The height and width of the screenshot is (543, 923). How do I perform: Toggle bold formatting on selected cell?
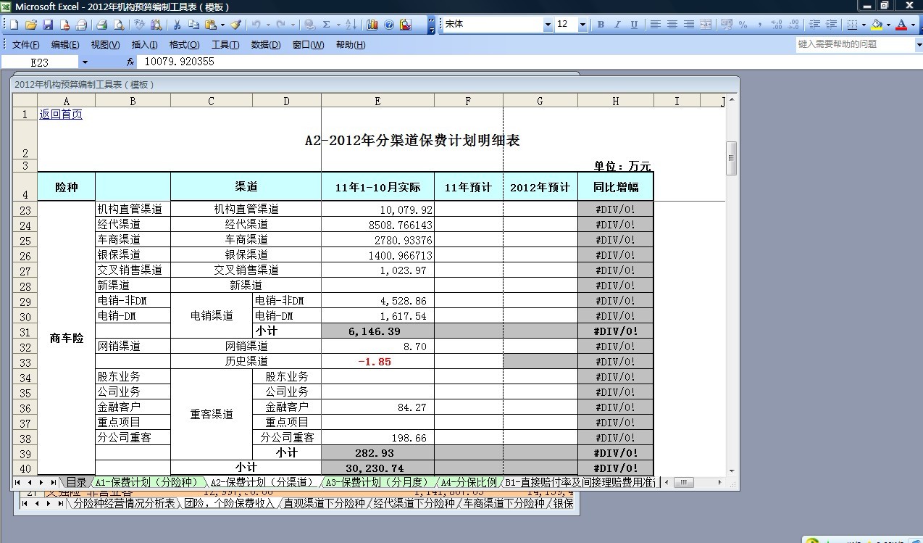tap(601, 24)
